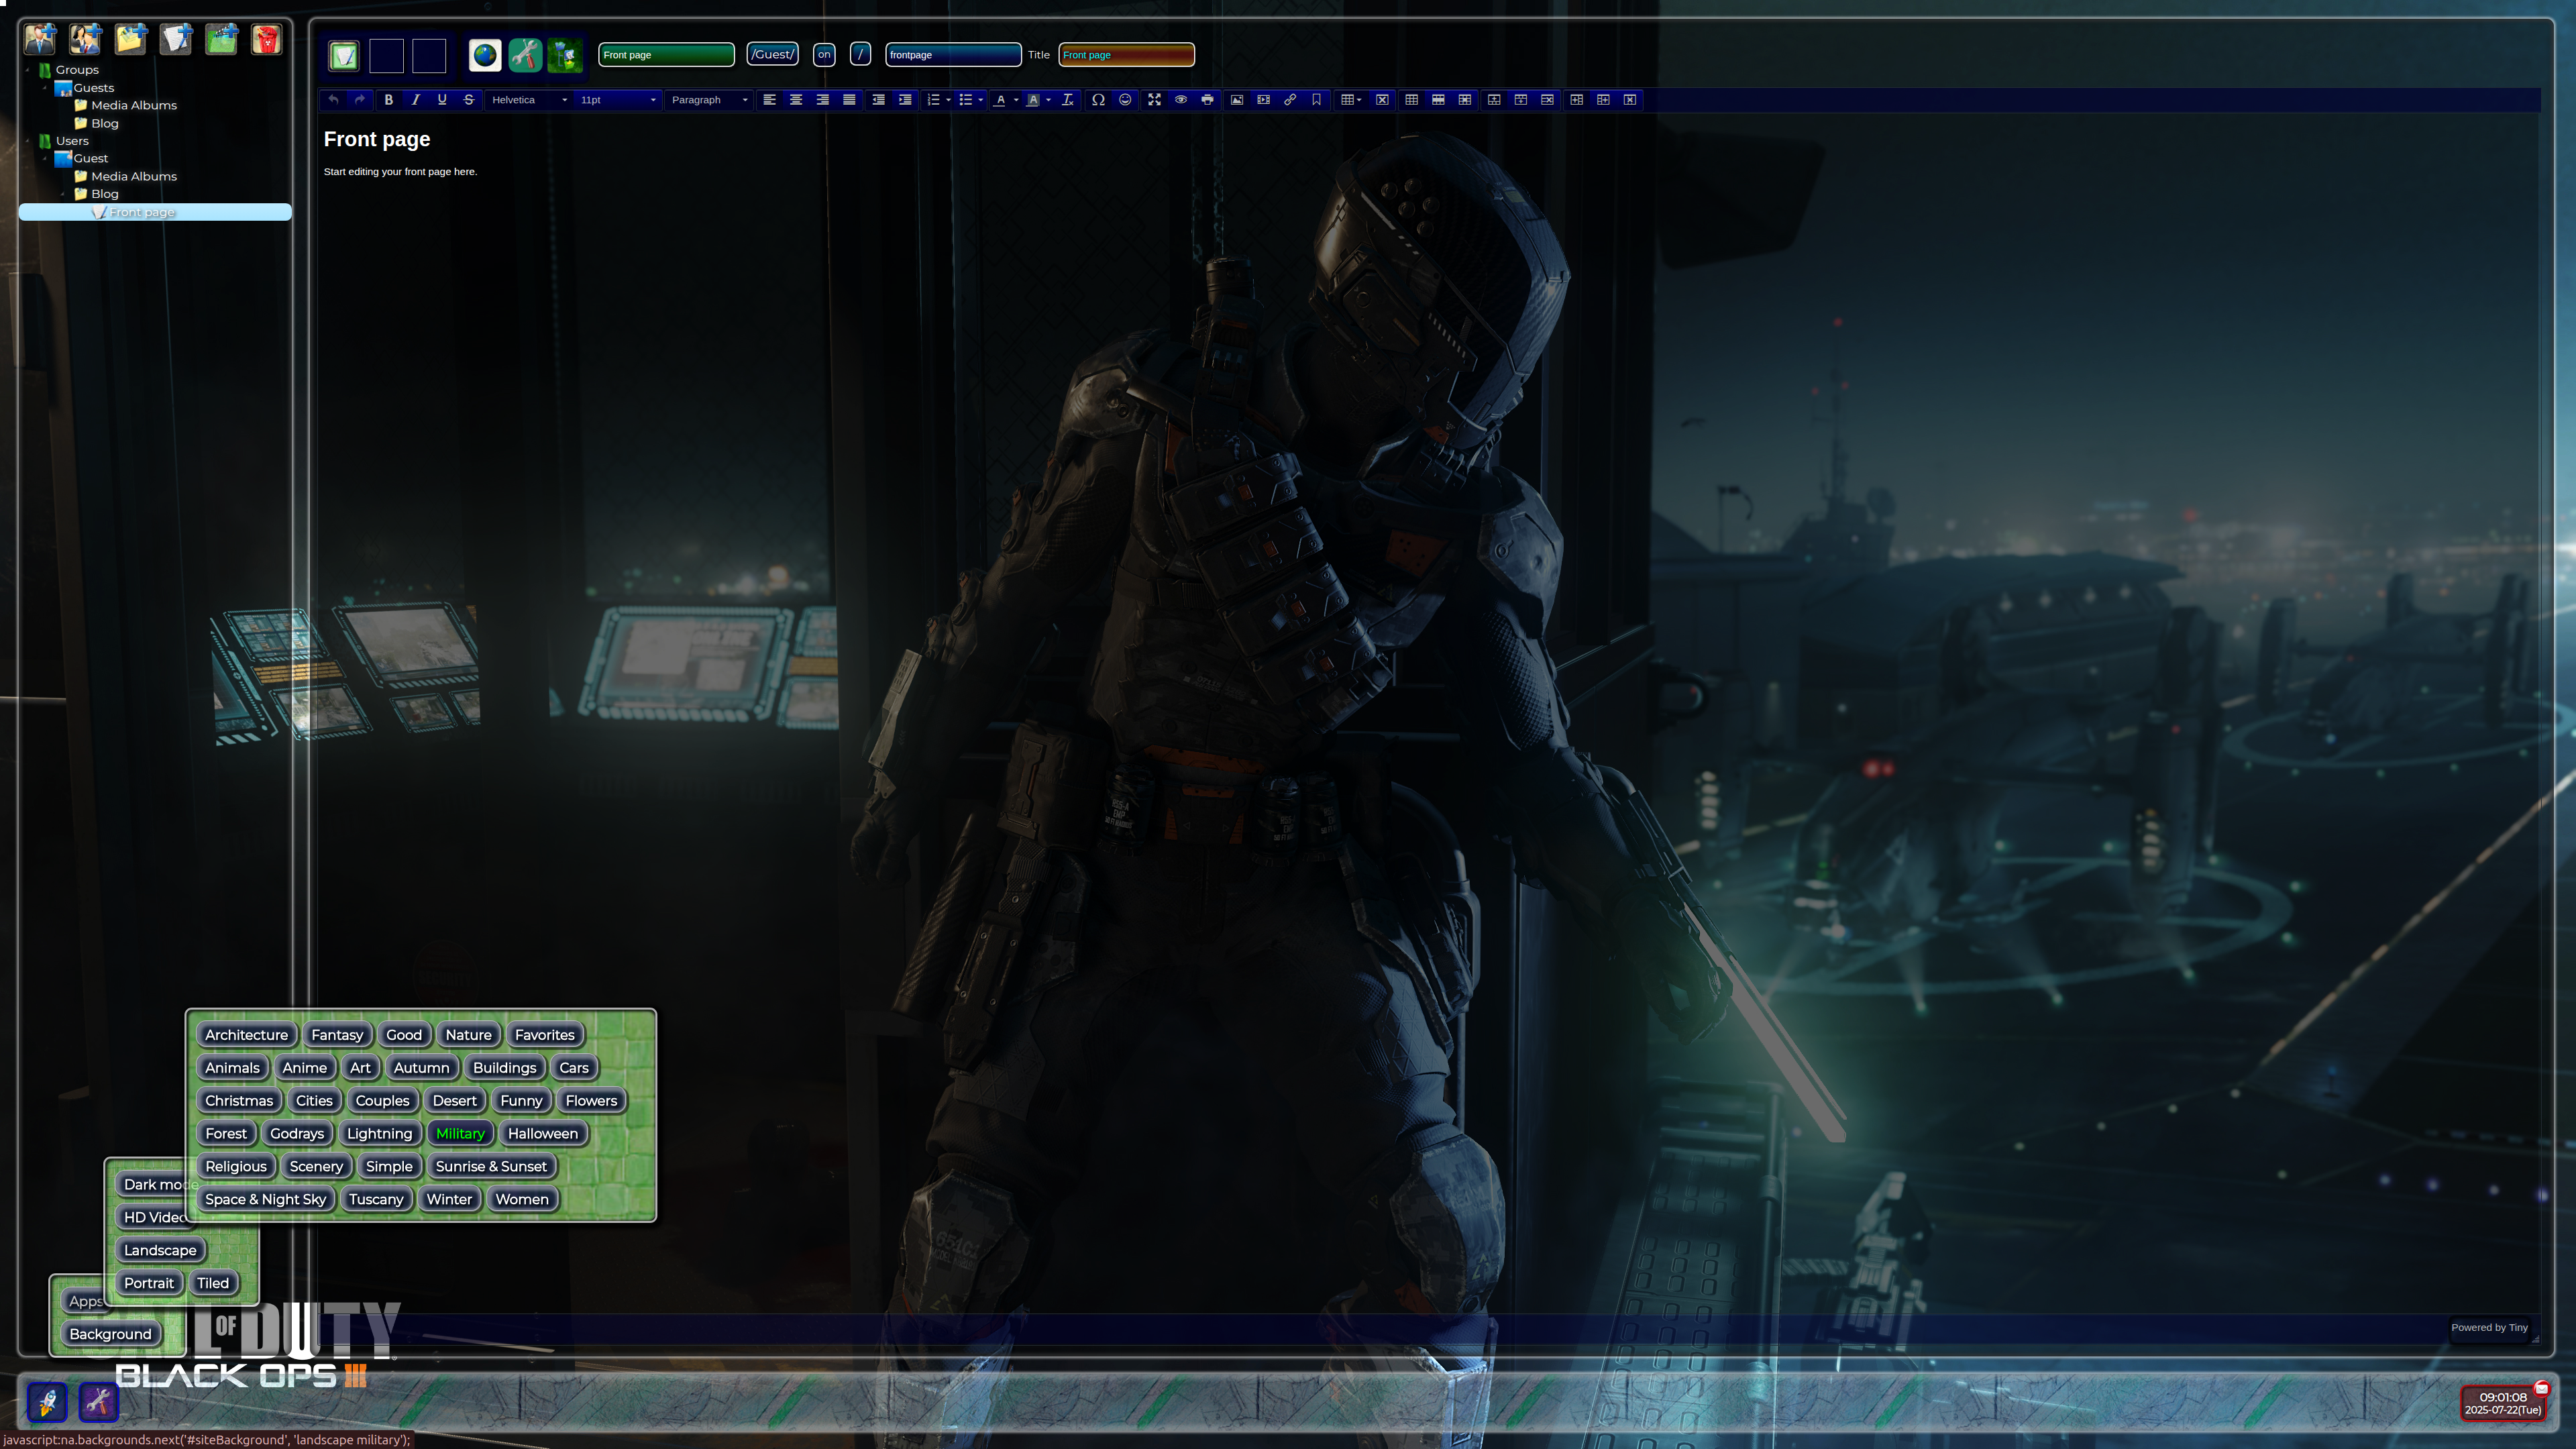Click the frontpage URL input field
Image resolution: width=2576 pixels, height=1449 pixels.
click(952, 55)
